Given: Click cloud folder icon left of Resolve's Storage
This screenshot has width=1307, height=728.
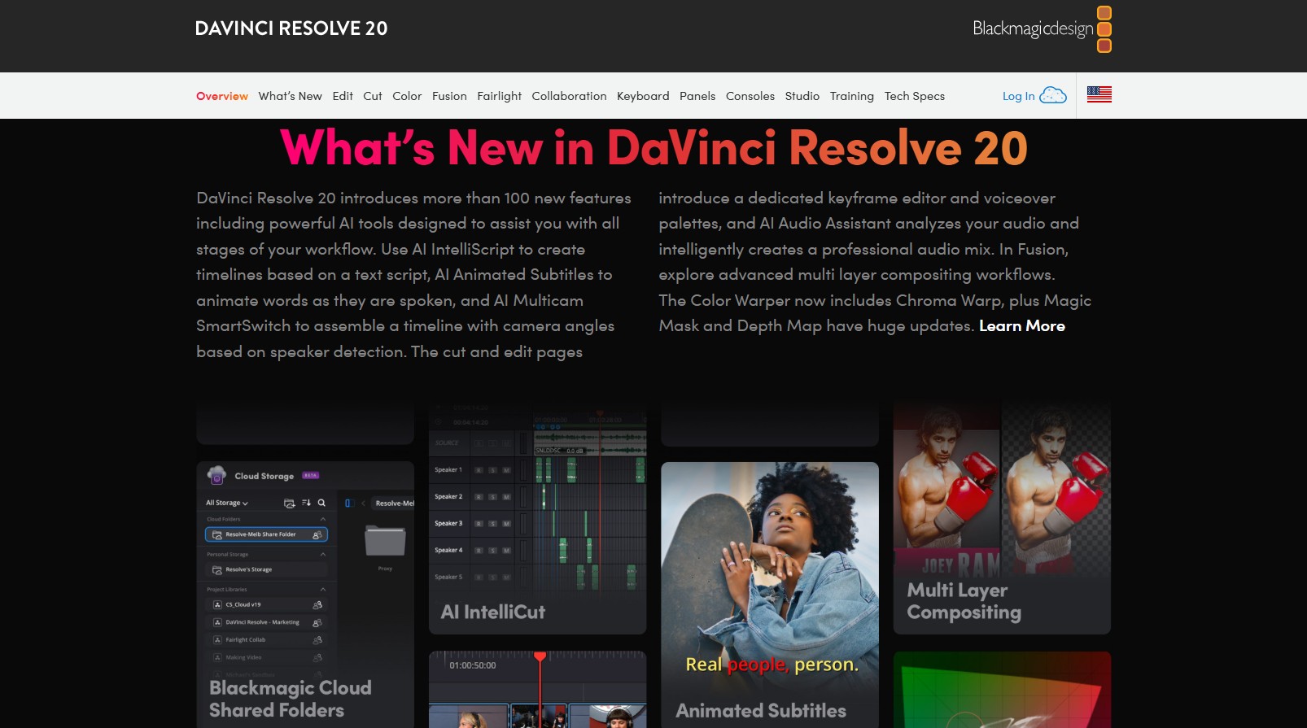Looking at the screenshot, I should pyautogui.click(x=217, y=569).
